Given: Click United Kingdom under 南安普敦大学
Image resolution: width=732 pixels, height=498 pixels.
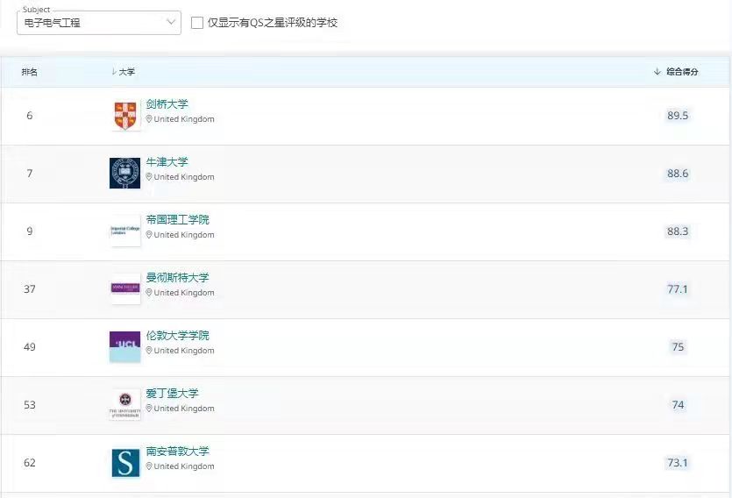Looking at the screenshot, I should (184, 466).
